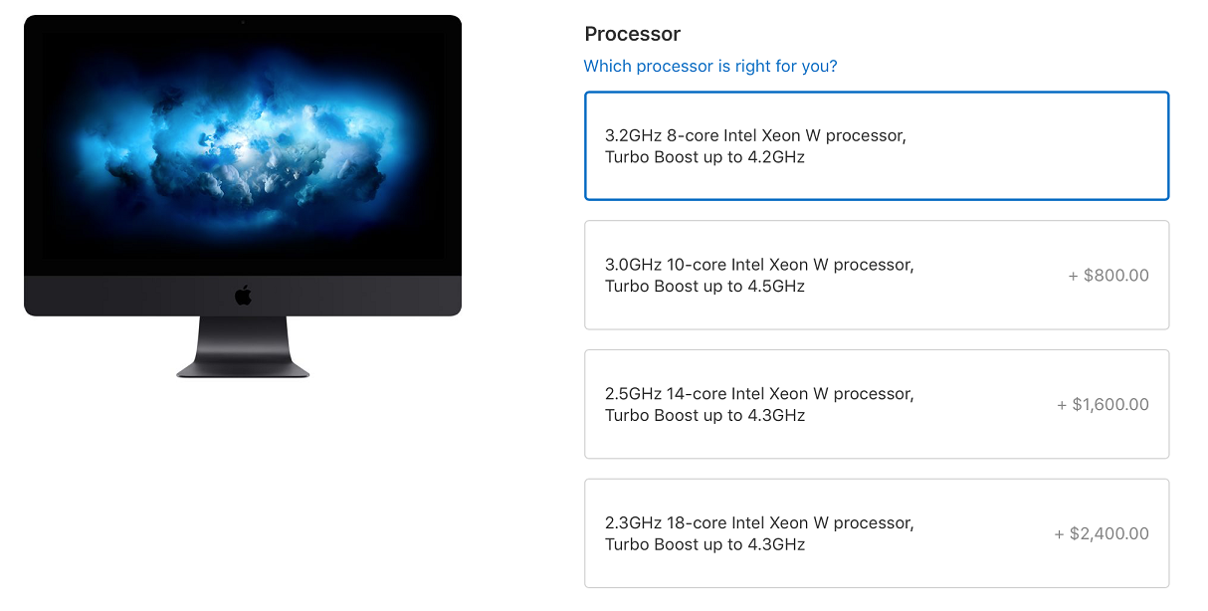This screenshot has height=611, width=1208.
Task: Click the blue nebula wallpaper on the iMac screen
Action: click(243, 149)
